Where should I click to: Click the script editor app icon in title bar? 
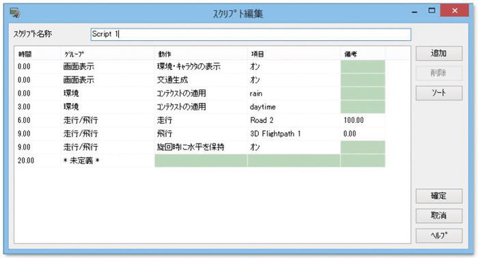(x=15, y=13)
